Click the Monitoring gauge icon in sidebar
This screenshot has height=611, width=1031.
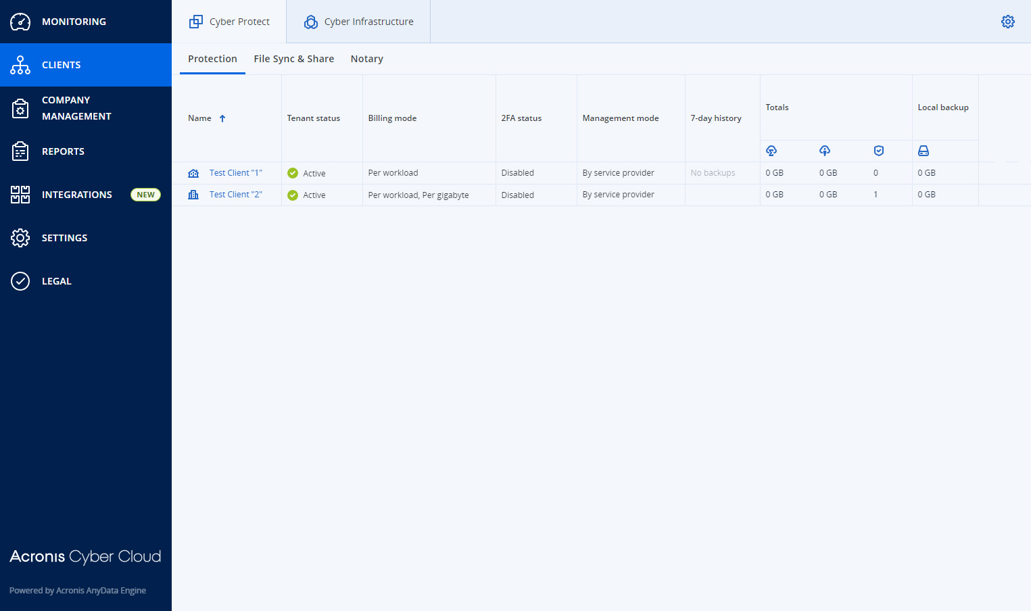(x=20, y=22)
